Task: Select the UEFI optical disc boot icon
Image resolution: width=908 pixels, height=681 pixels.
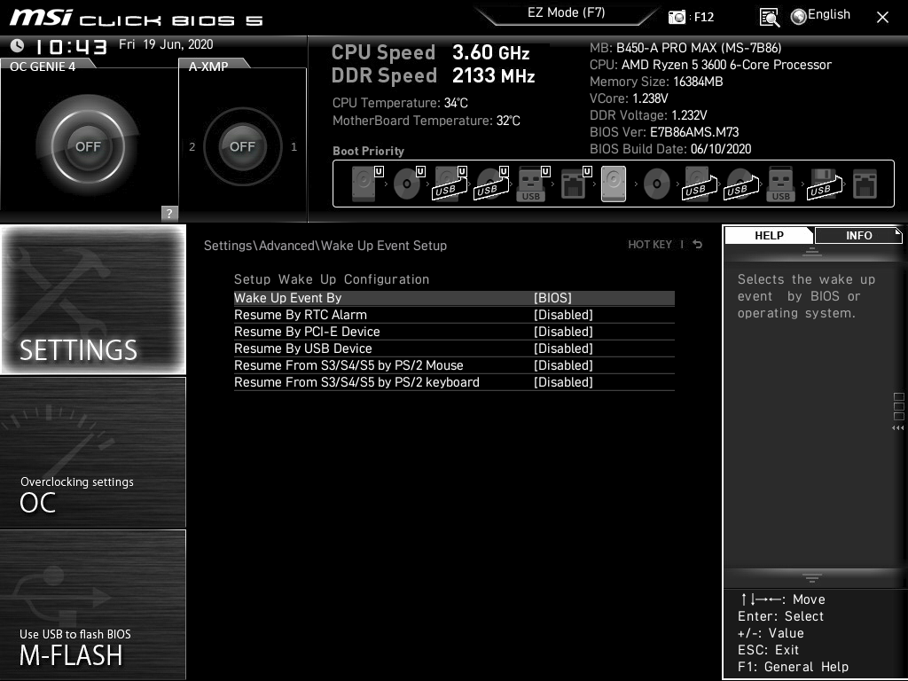Action: (x=409, y=184)
